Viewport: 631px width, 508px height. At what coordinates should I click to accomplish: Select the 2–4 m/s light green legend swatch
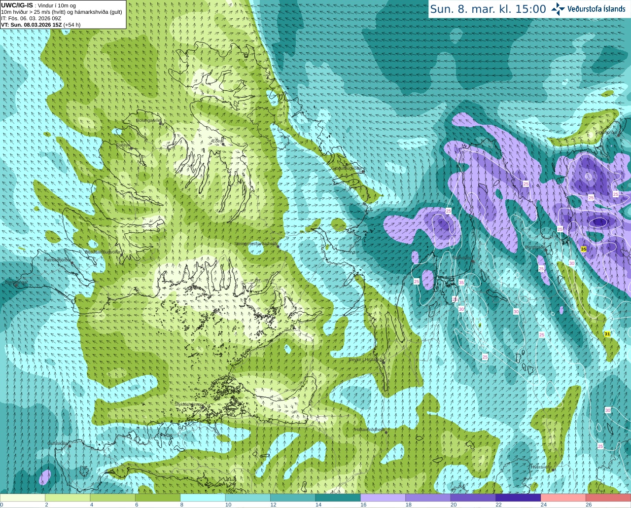click(68, 498)
